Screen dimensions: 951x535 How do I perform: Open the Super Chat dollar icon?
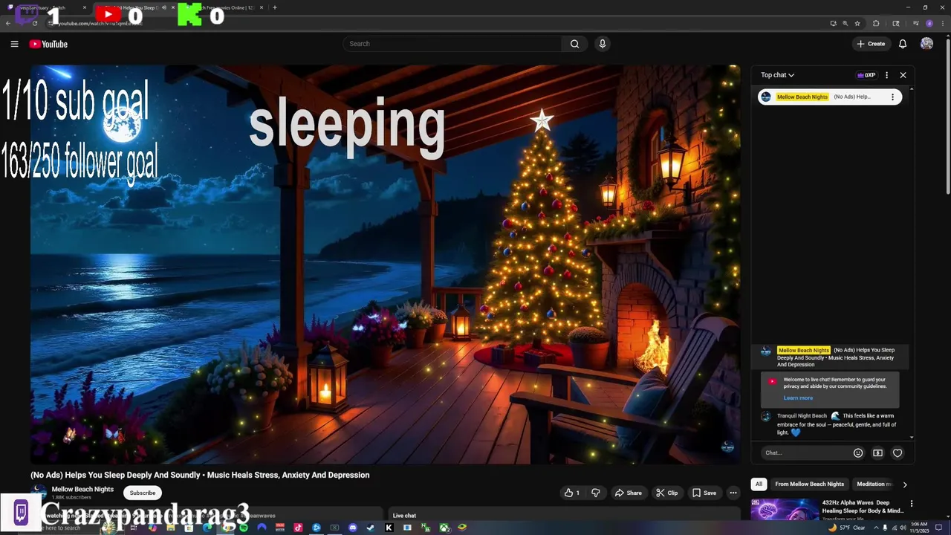(877, 453)
